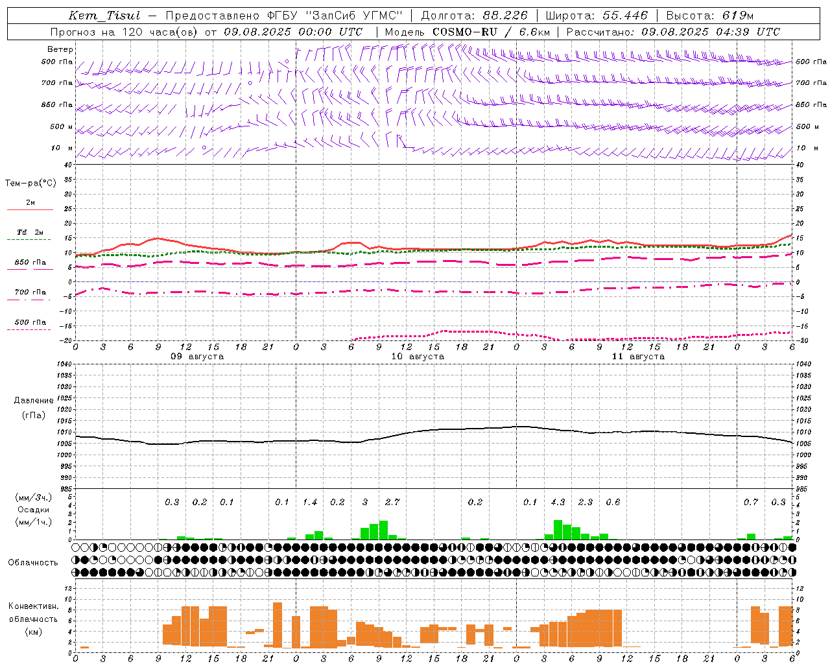Click the '(км)' unit under convective cloudiness
The image size is (830, 664).
34,632
